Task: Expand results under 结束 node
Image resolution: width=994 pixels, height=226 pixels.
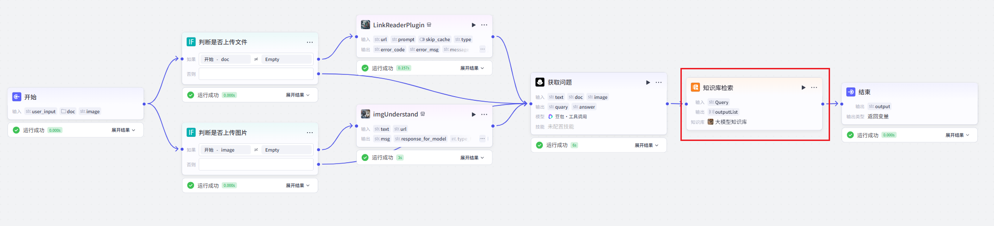Action: 957,135
